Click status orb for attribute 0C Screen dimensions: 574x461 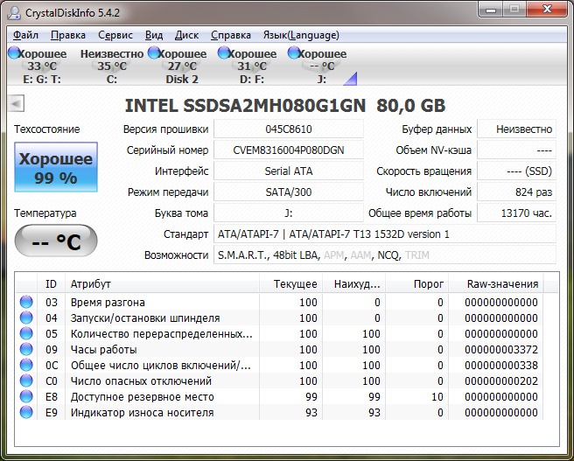[26, 365]
